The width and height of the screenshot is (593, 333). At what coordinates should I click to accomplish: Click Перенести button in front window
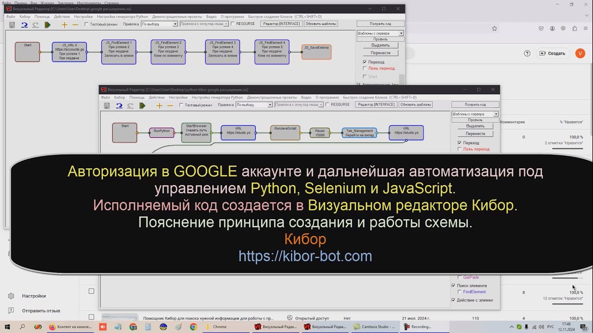tap(475, 134)
